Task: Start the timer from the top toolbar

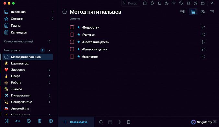Action: (x=152, y=3)
